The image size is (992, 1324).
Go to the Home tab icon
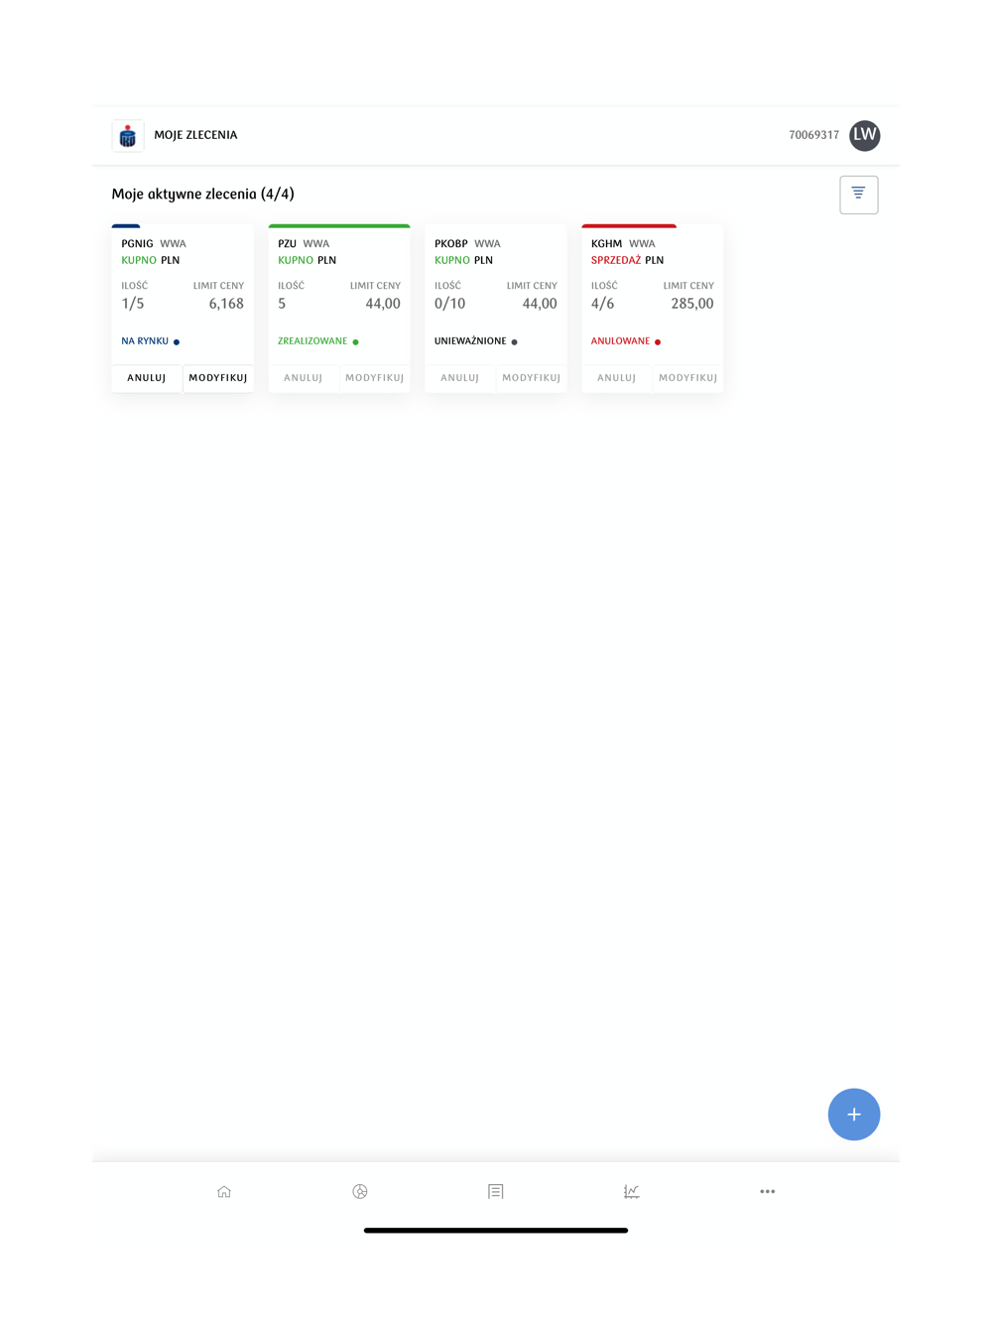(224, 1191)
